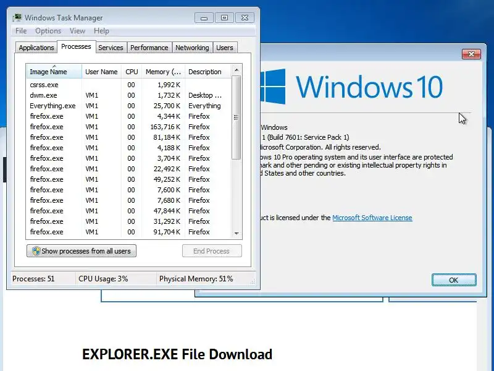
Task: Sort by User Name column header
Action: coord(101,72)
